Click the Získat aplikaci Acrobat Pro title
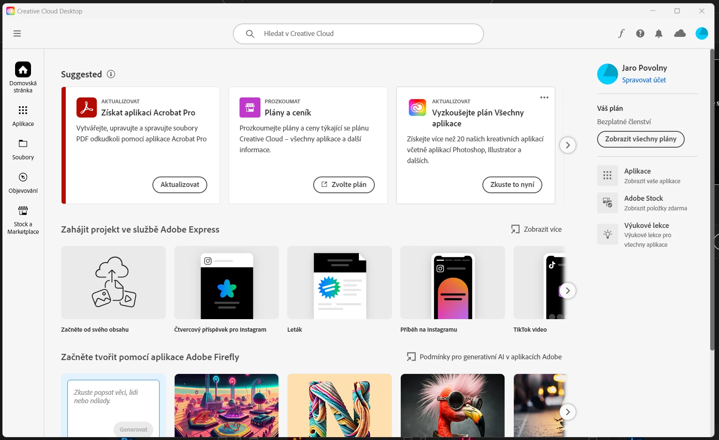The height and width of the screenshot is (440, 719). click(x=148, y=113)
